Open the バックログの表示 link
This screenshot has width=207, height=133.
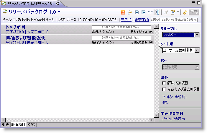(x=174, y=119)
